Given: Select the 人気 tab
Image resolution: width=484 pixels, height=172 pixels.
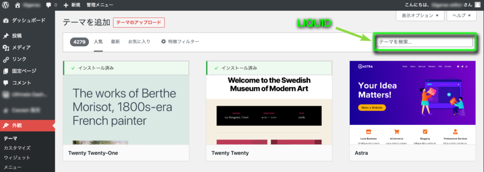Looking at the screenshot, I should click(98, 41).
